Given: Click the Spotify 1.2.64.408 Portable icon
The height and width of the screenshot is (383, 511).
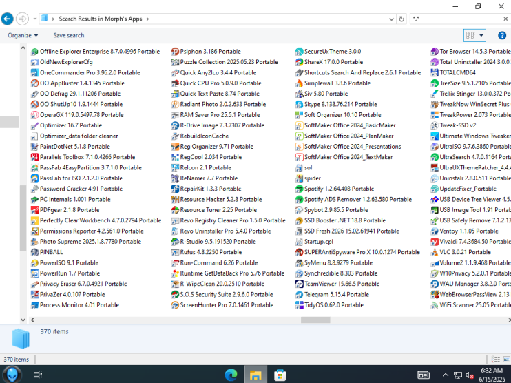Looking at the screenshot, I should [x=299, y=189].
